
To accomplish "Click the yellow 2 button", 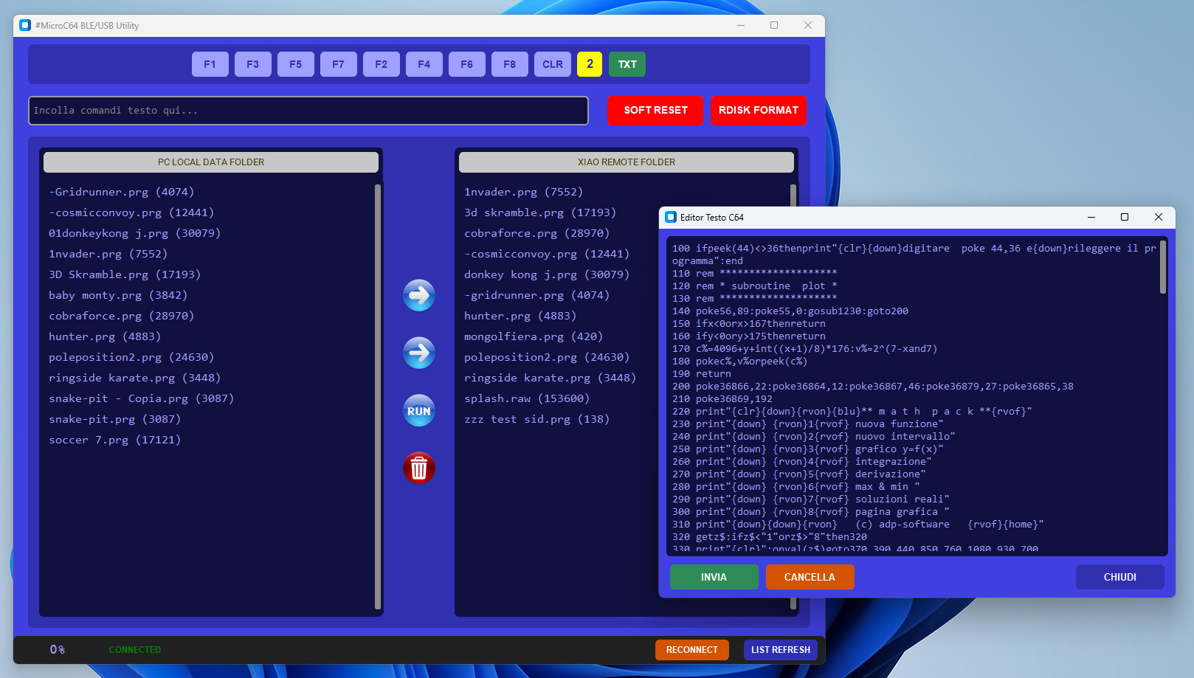I will tap(590, 64).
